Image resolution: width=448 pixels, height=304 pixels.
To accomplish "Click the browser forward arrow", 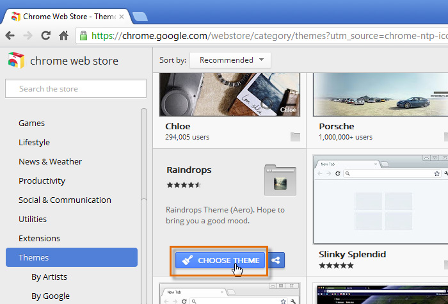I will 28,36.
